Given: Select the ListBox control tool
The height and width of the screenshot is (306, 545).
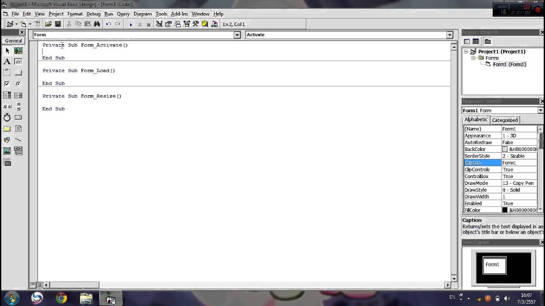Looking at the screenshot, I should (18, 95).
